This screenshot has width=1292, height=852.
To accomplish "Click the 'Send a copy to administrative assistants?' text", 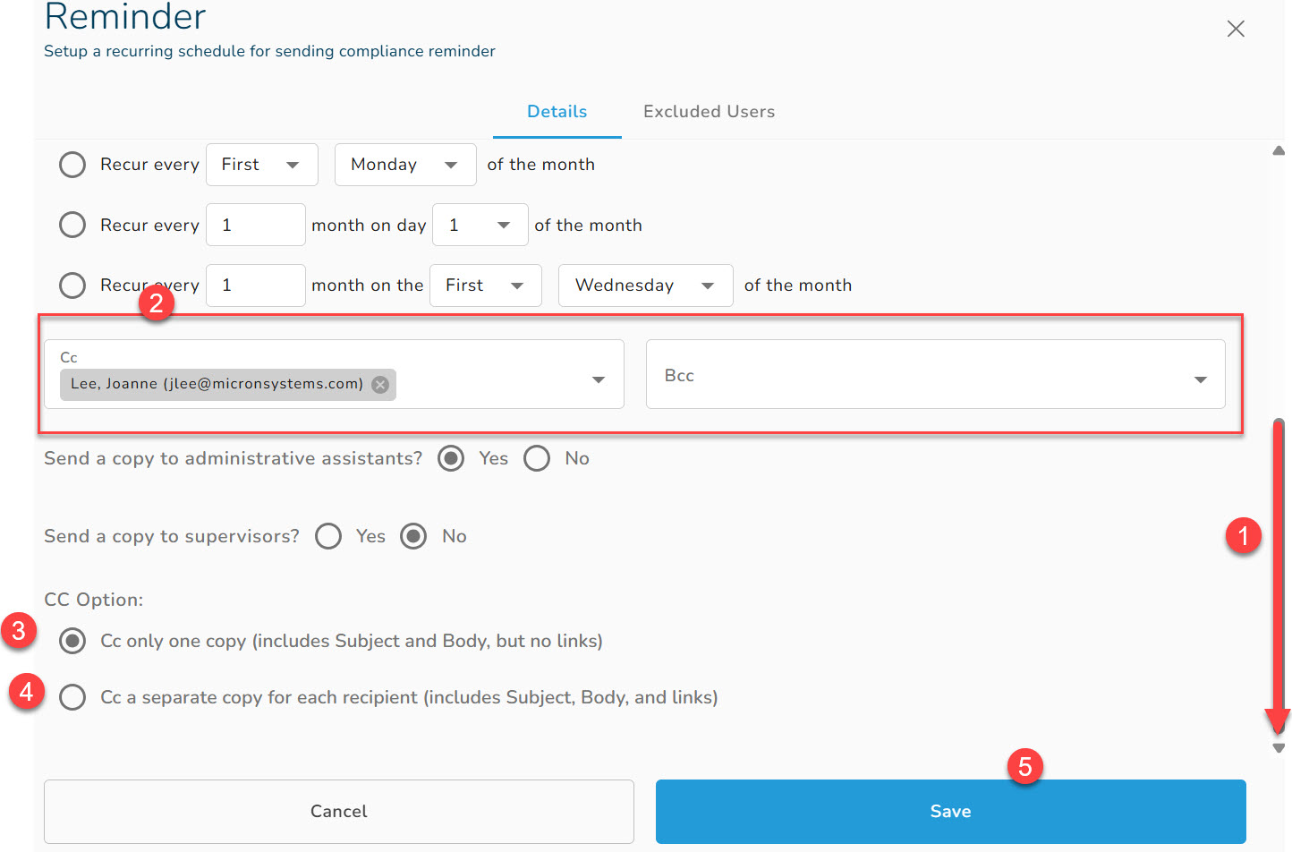I will tap(234, 458).
